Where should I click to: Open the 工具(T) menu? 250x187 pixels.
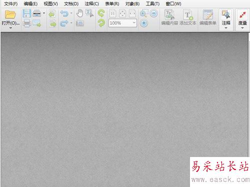pyautogui.click(x=152, y=4)
